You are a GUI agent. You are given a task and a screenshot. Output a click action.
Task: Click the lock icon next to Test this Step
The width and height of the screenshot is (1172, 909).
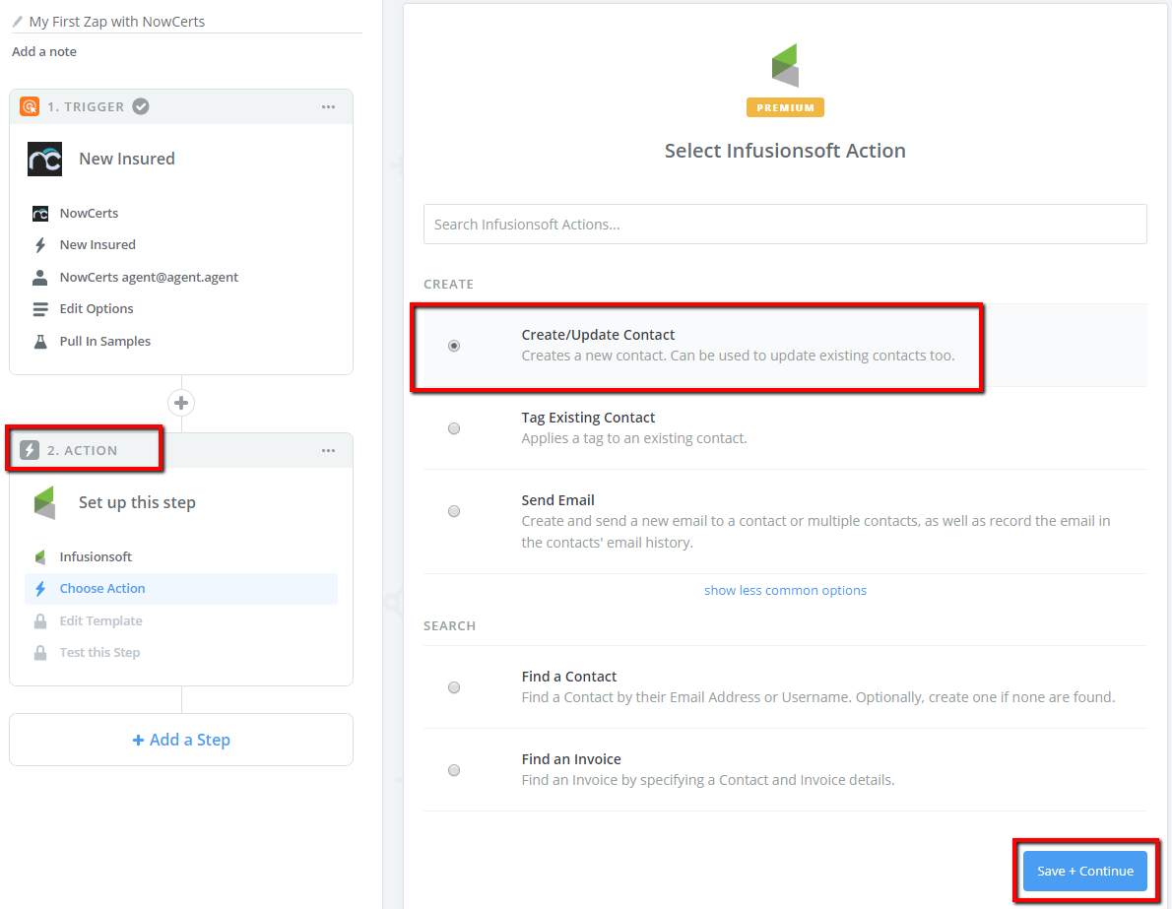tap(40, 653)
